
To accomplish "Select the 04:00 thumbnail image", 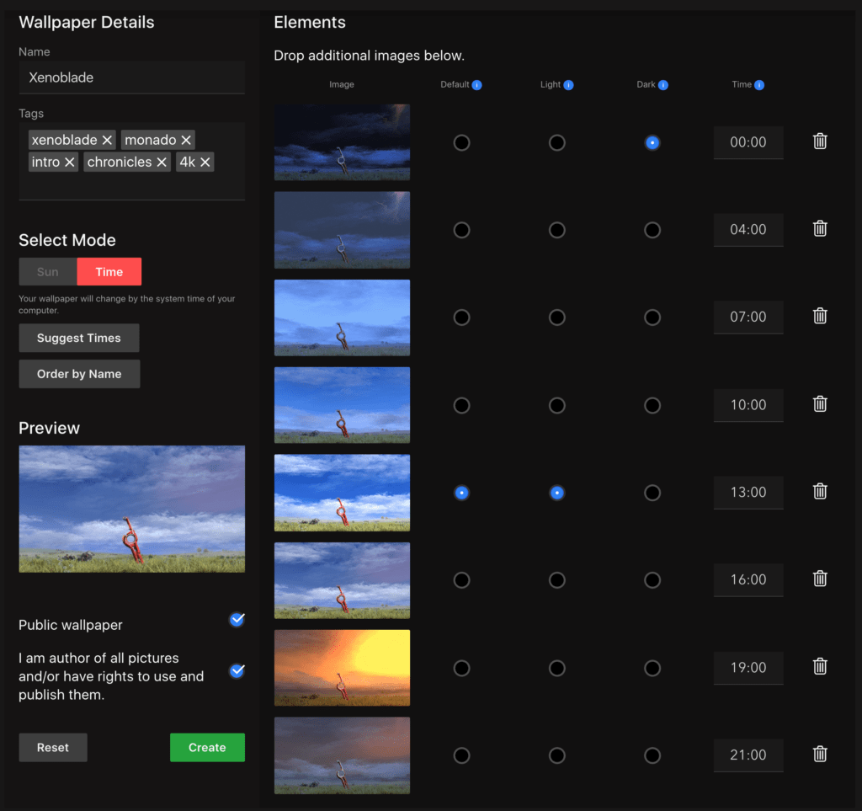I will (342, 230).
